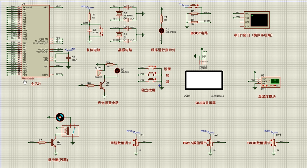Select resistor R4 on the BOOT1 line
This screenshot has width=307, height=168.
click(194, 22)
